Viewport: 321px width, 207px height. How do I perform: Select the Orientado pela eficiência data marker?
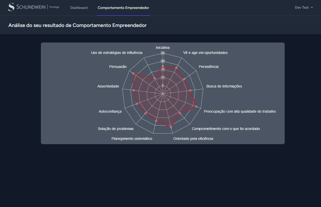[x=171, y=127]
